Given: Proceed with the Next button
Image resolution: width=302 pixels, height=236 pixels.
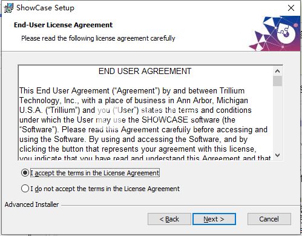Looking at the screenshot, I should pos(214,219).
